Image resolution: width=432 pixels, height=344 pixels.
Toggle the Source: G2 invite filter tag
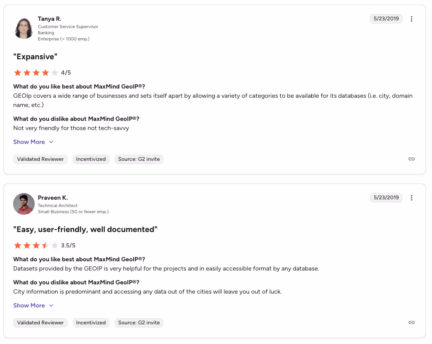click(139, 159)
